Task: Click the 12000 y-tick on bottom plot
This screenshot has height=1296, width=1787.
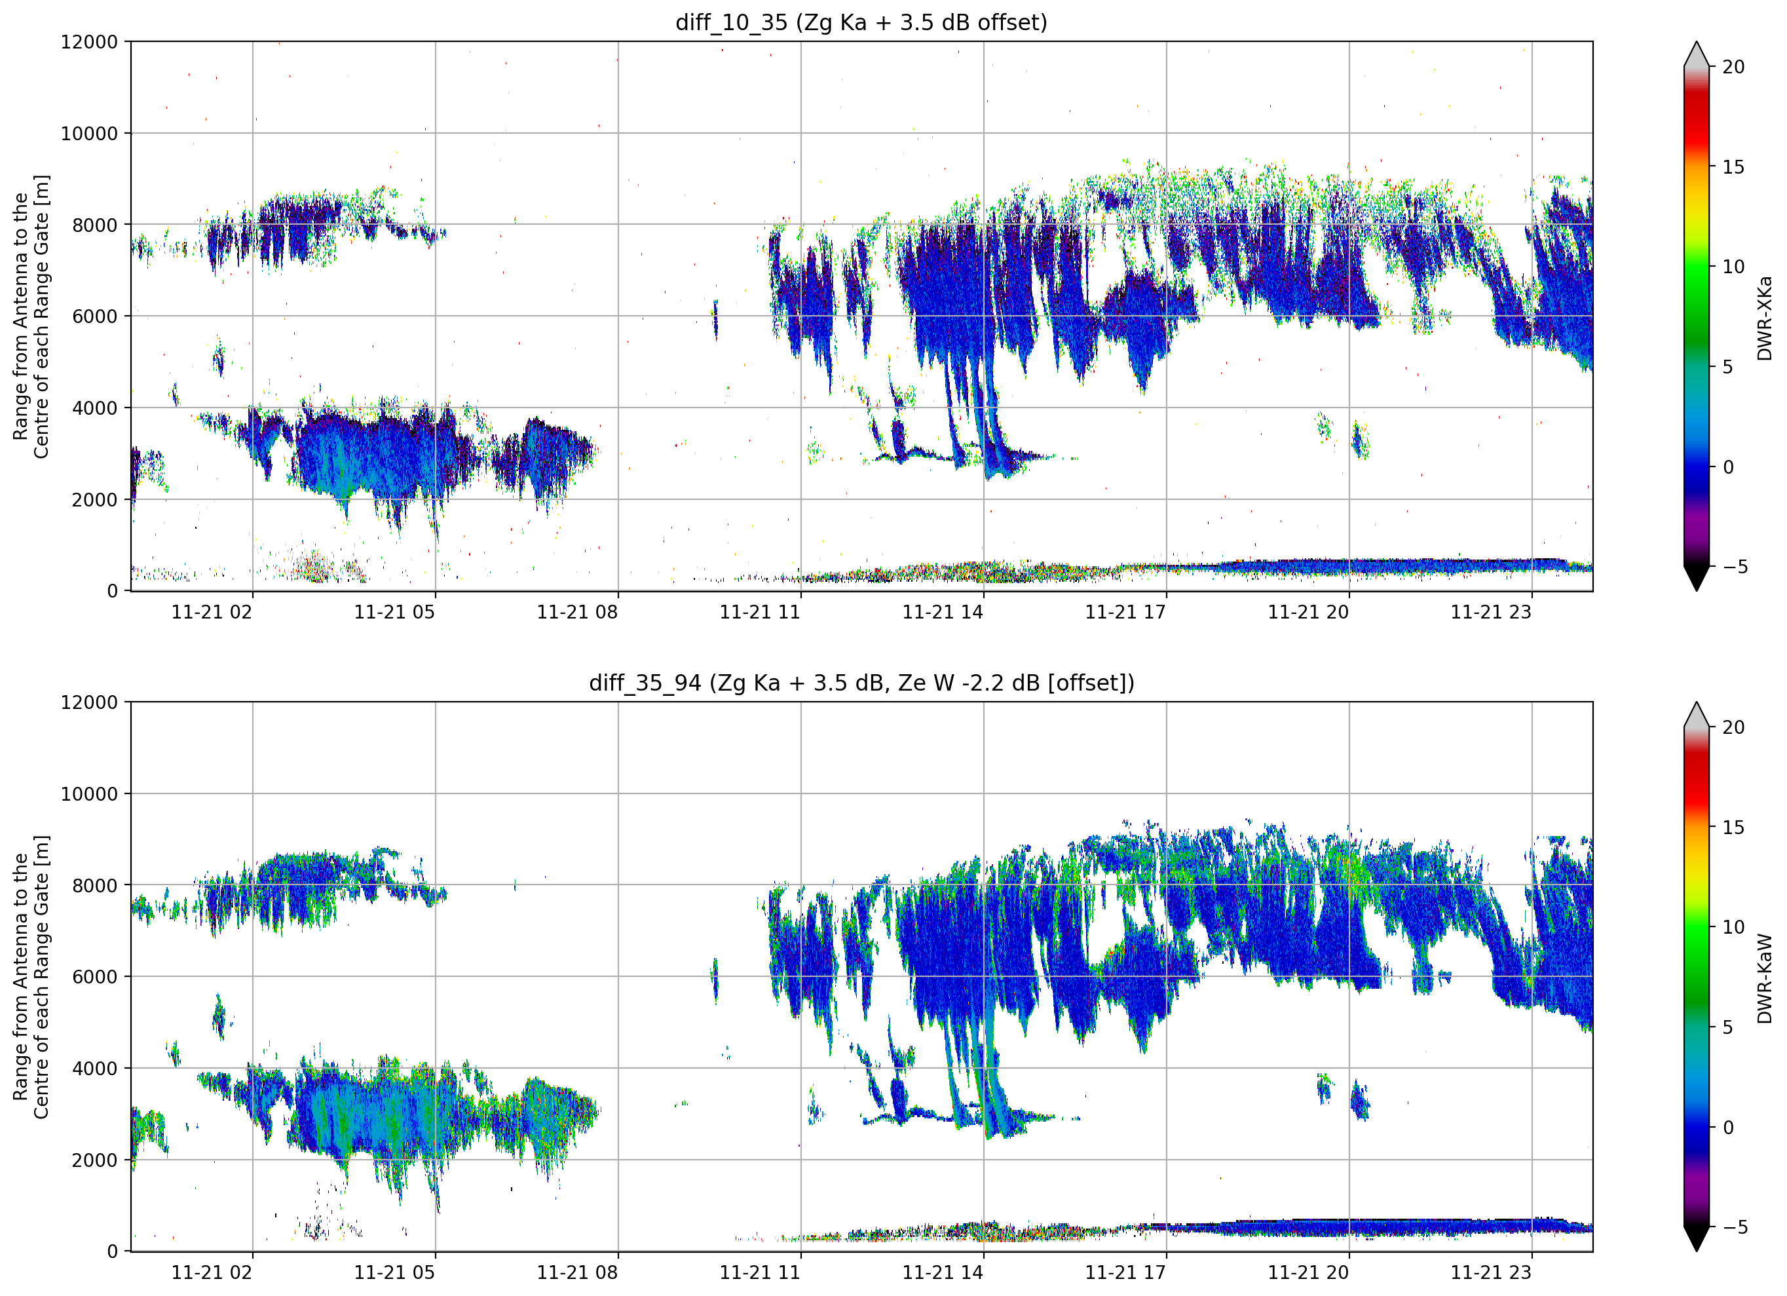Action: 89,702
